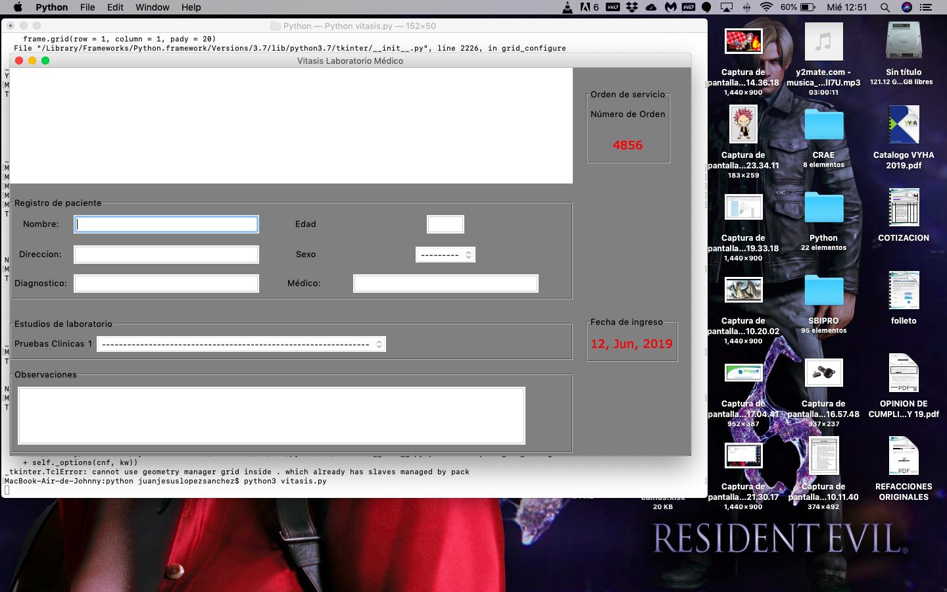Click the Edad entry box

[x=445, y=224]
